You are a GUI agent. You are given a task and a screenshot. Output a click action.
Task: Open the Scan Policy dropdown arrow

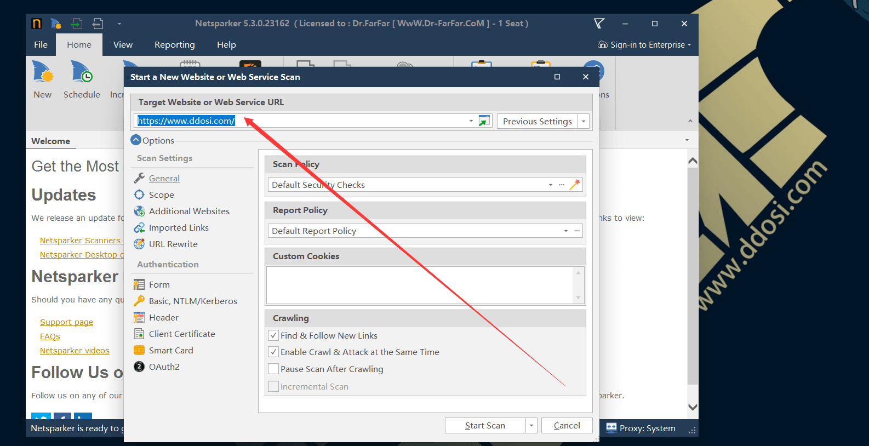tap(551, 185)
